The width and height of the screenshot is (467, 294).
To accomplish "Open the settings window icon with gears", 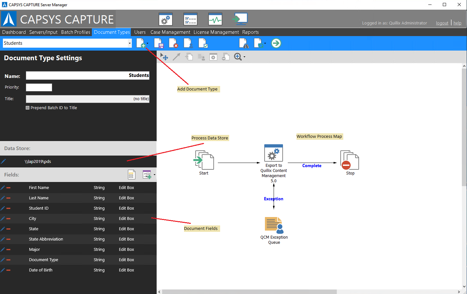I will click(x=166, y=19).
